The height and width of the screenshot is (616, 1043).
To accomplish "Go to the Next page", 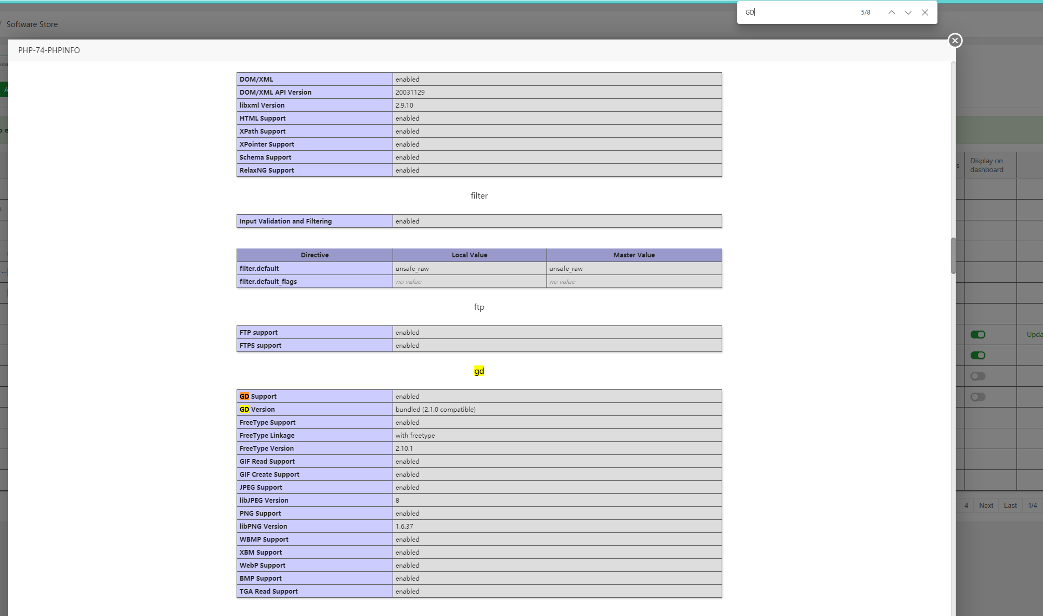I will [x=985, y=505].
